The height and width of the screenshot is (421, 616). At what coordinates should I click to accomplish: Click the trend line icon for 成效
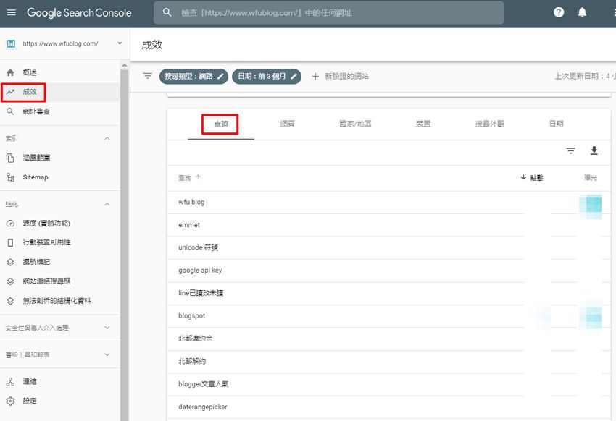(x=11, y=92)
